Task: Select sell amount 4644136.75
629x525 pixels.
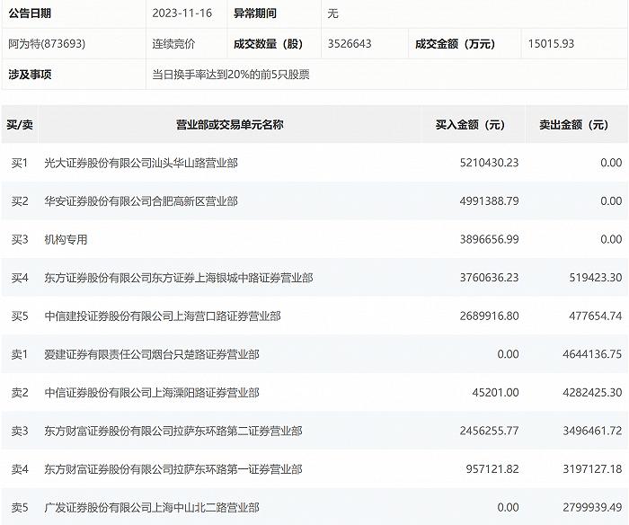Action: click(x=592, y=354)
